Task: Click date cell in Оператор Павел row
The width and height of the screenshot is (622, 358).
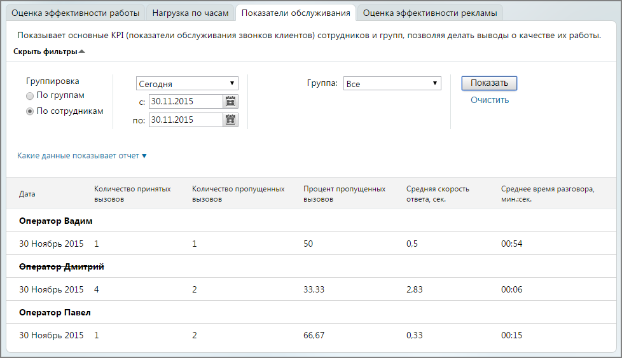Action: click(x=51, y=335)
